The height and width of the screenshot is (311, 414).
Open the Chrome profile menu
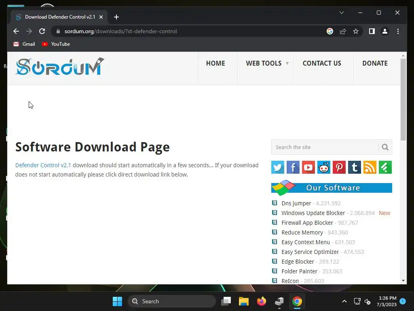click(385, 31)
